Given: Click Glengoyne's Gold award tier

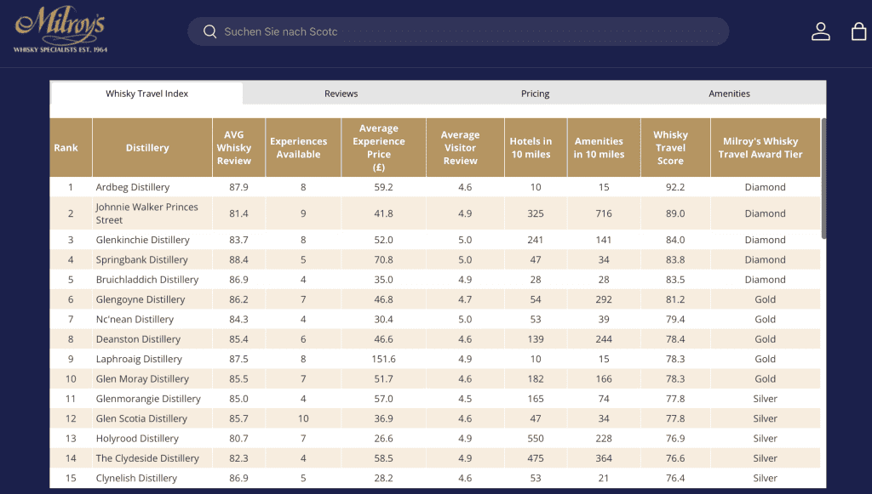Looking at the screenshot, I should pos(766,299).
